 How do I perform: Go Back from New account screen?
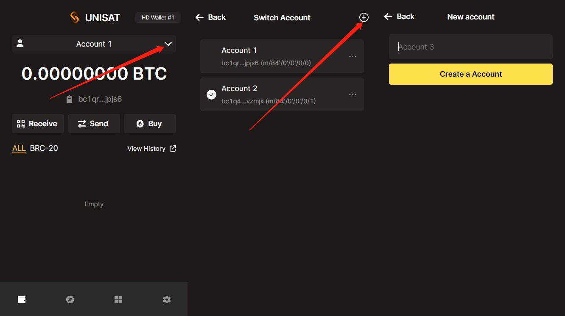pos(399,16)
